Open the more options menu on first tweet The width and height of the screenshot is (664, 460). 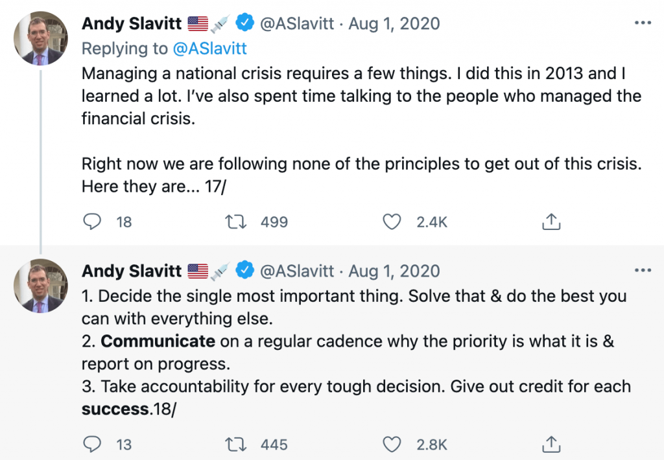tap(643, 23)
